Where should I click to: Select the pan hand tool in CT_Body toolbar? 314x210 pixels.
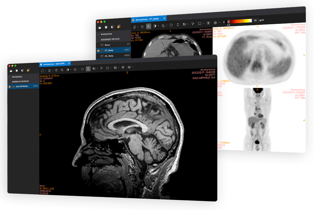click(142, 27)
